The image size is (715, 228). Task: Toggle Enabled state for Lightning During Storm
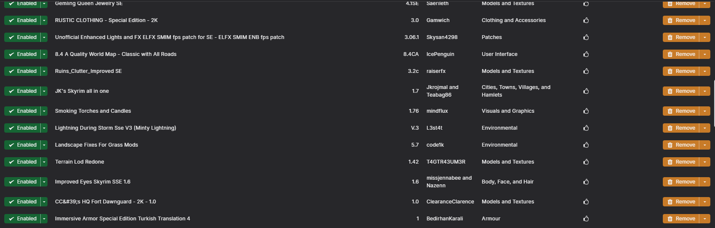pyautogui.click(x=22, y=128)
